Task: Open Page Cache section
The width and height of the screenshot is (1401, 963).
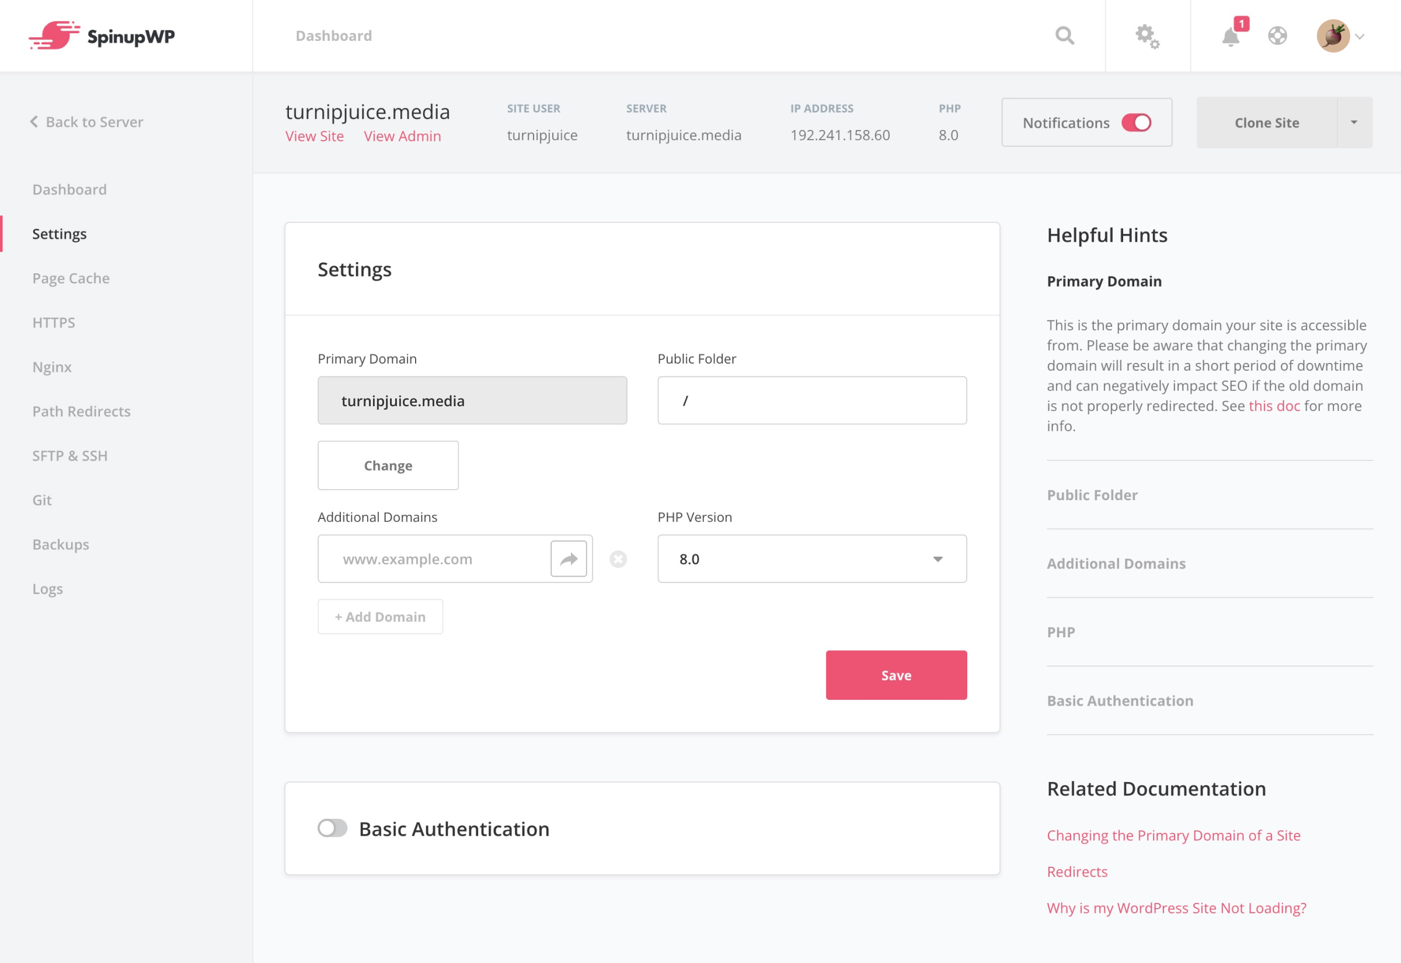Action: (x=71, y=278)
